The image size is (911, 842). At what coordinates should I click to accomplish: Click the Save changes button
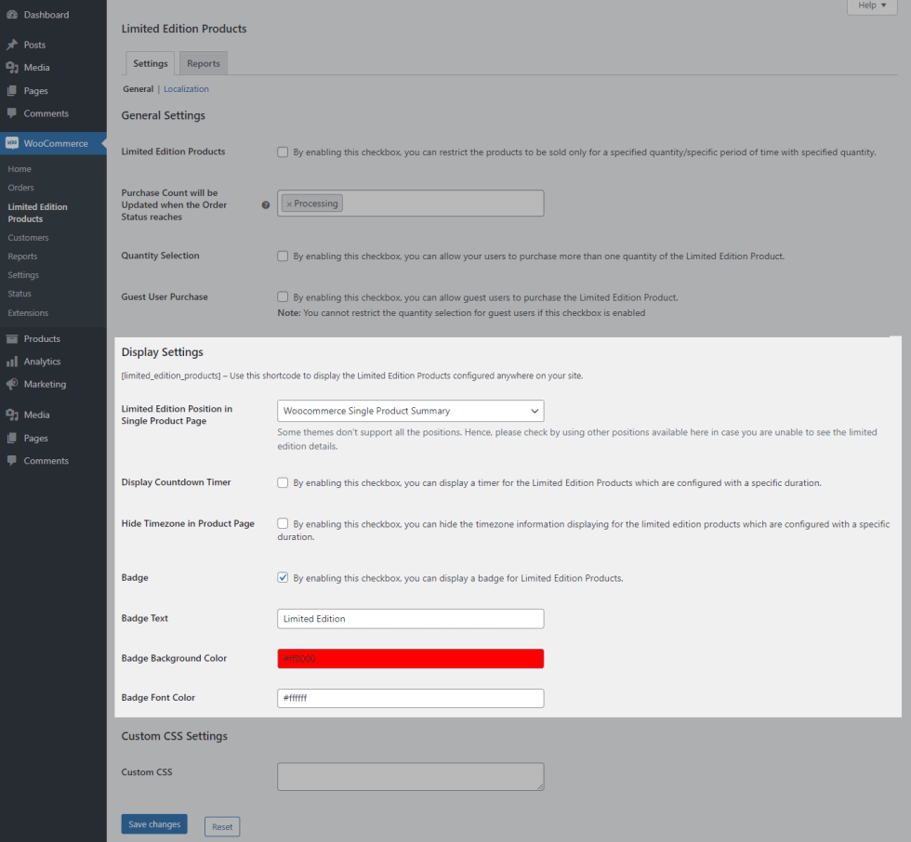coord(154,824)
